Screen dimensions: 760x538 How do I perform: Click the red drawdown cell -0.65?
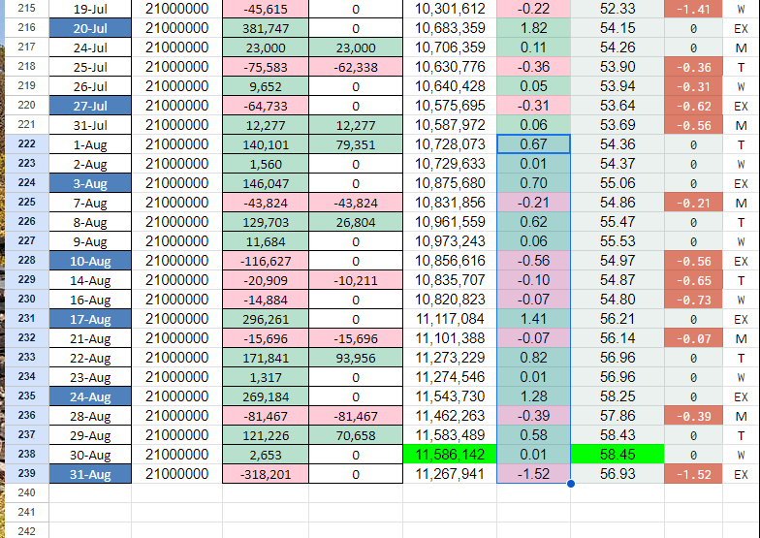[694, 280]
